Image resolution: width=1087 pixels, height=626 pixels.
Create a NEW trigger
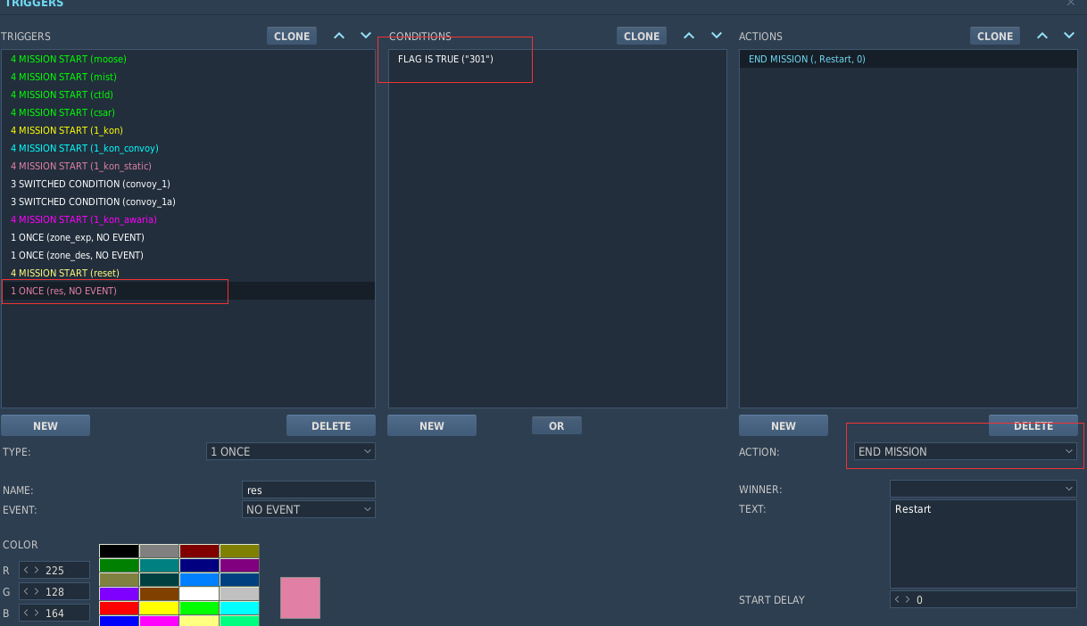tap(46, 426)
